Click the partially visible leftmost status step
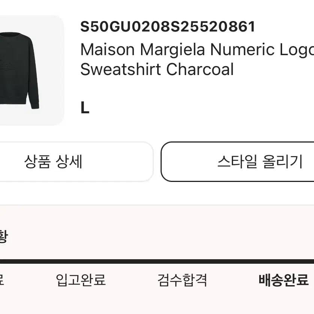The image size is (314, 314). coord(2,279)
